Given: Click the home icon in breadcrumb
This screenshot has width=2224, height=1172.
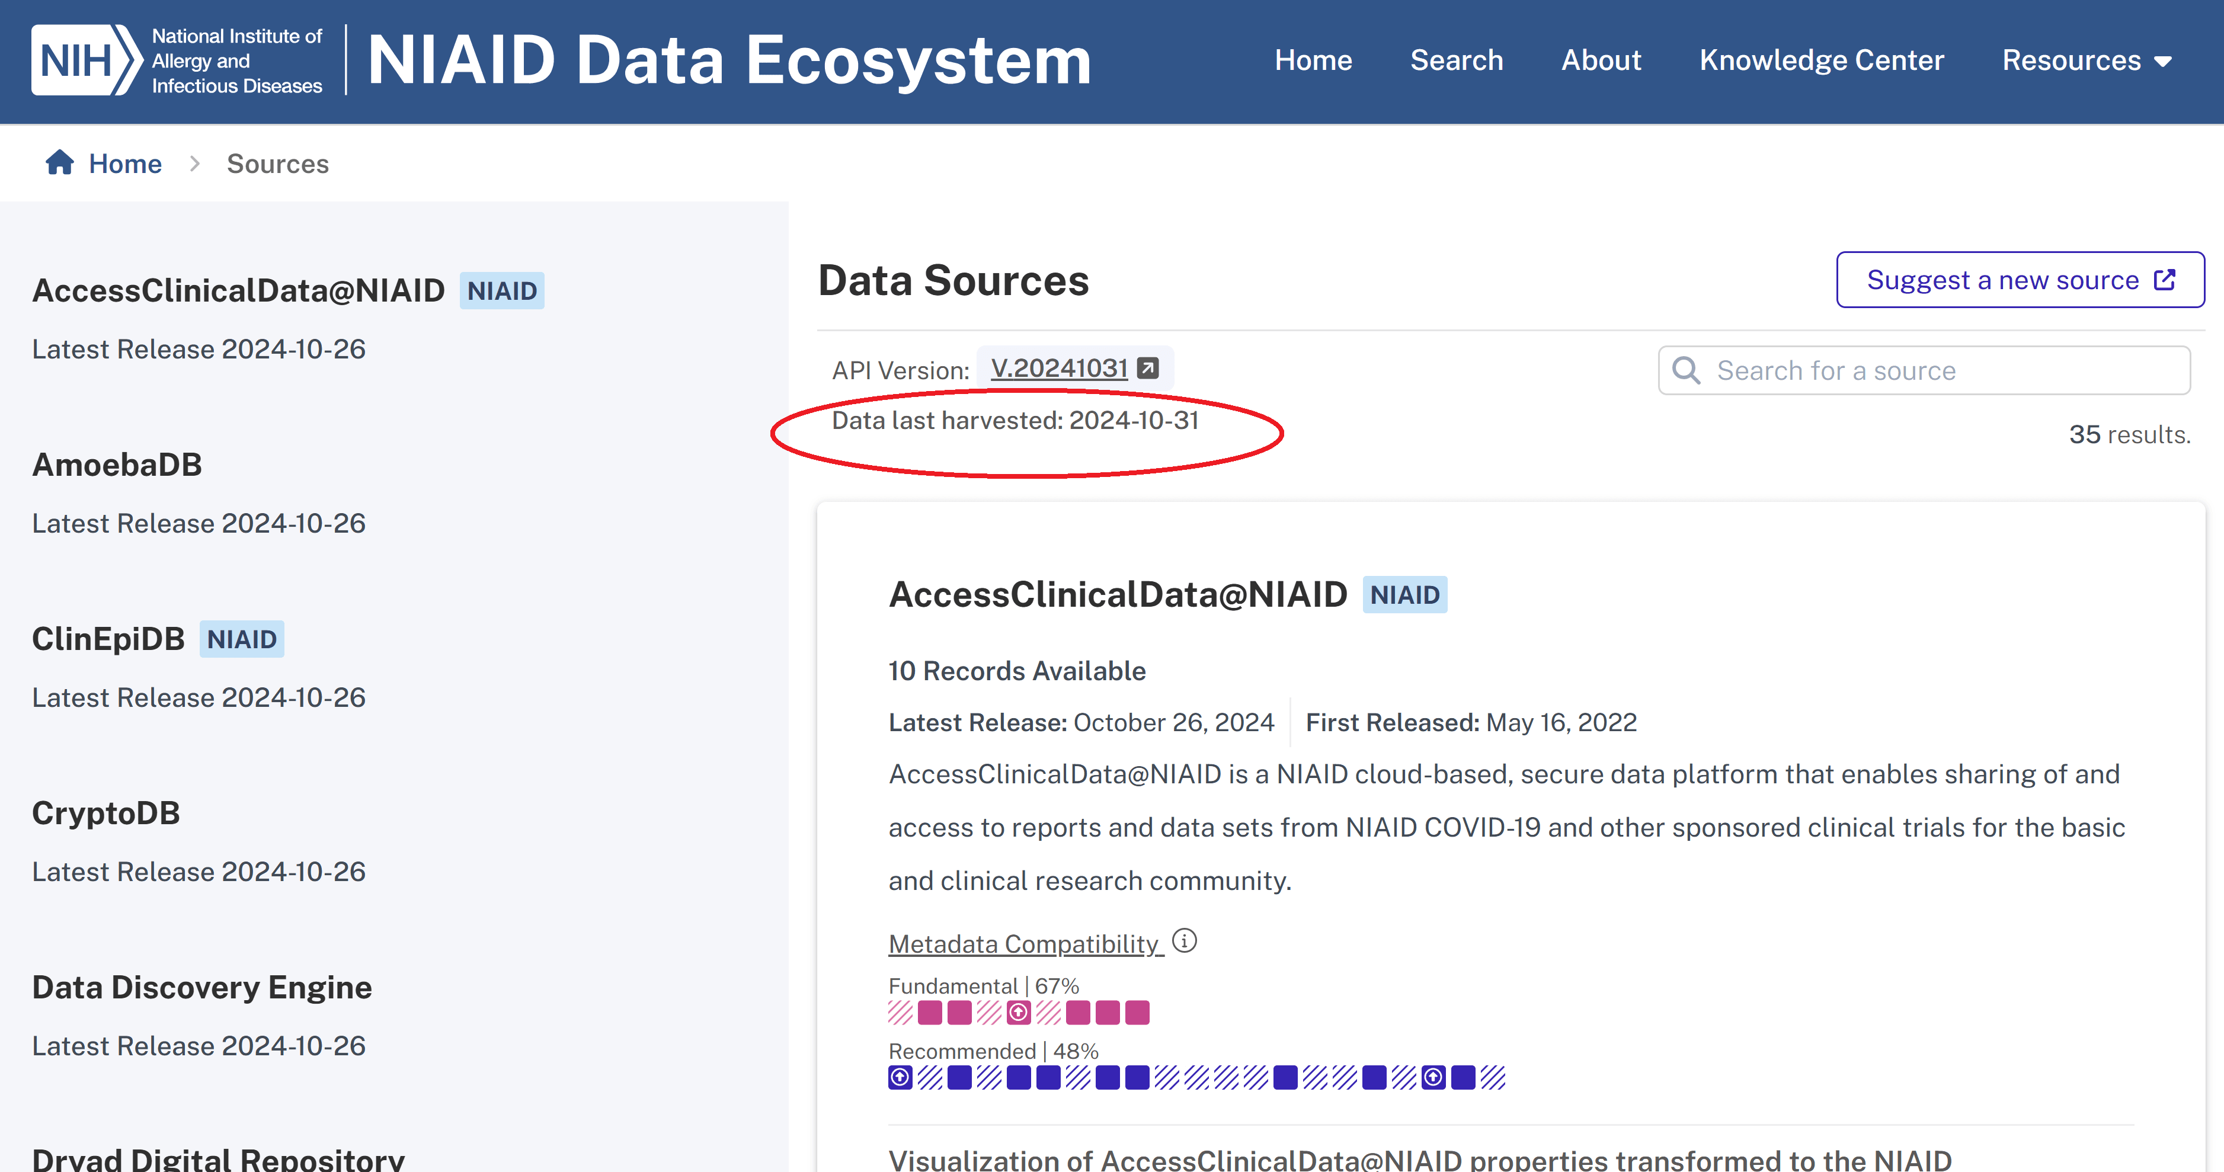Looking at the screenshot, I should click(60, 162).
